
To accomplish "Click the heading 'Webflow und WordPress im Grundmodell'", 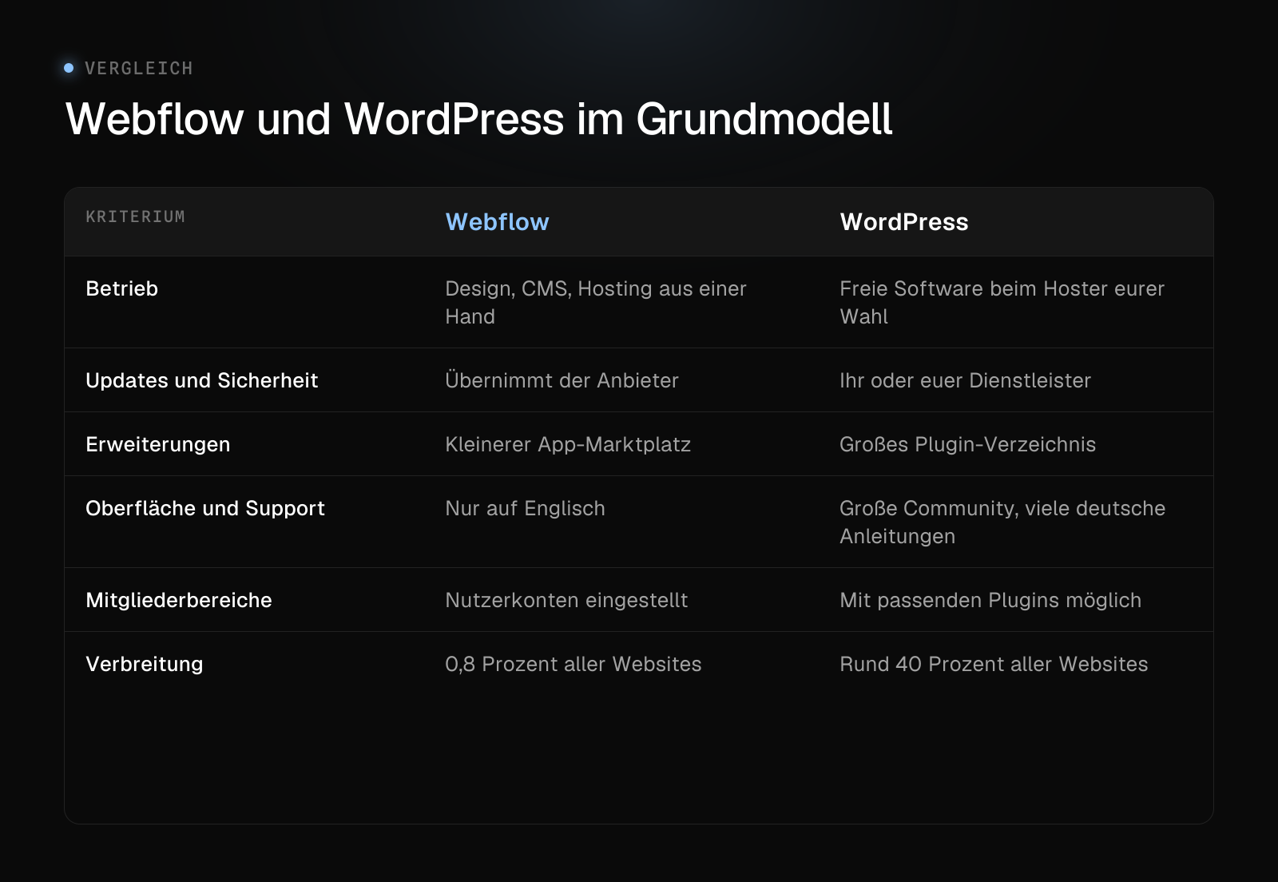I will tap(478, 119).
